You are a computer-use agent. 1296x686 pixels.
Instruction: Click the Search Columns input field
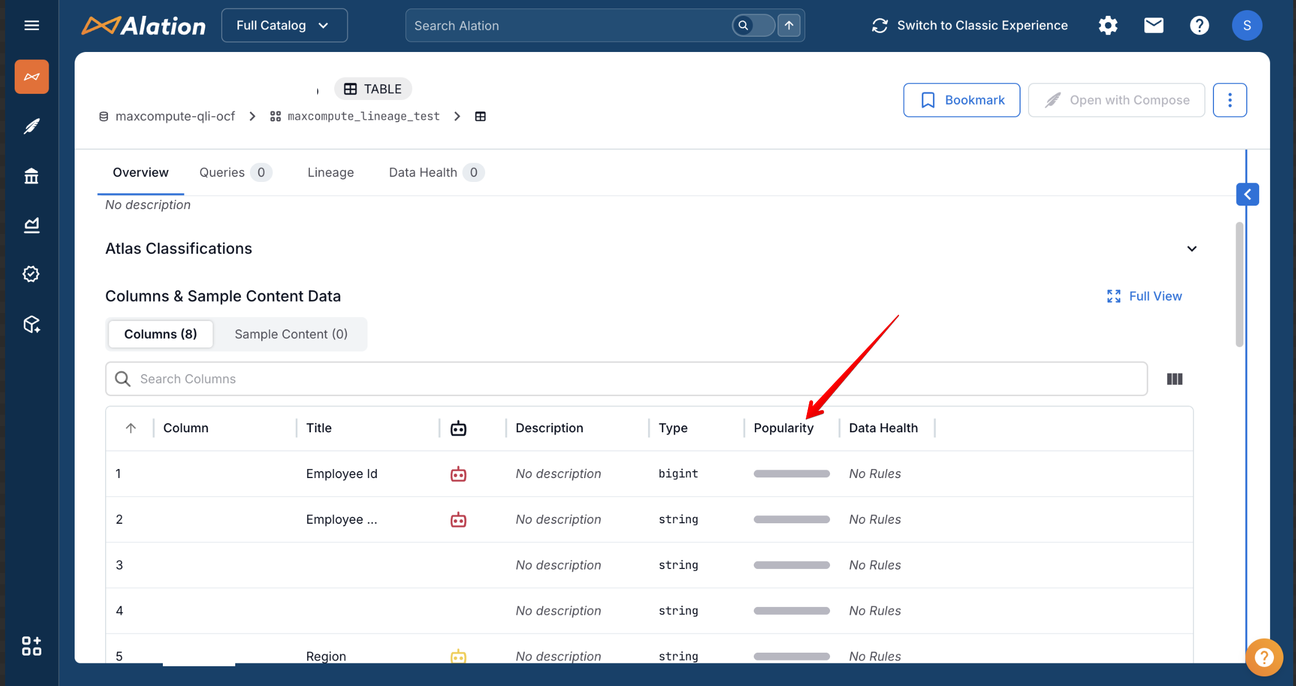(x=626, y=379)
